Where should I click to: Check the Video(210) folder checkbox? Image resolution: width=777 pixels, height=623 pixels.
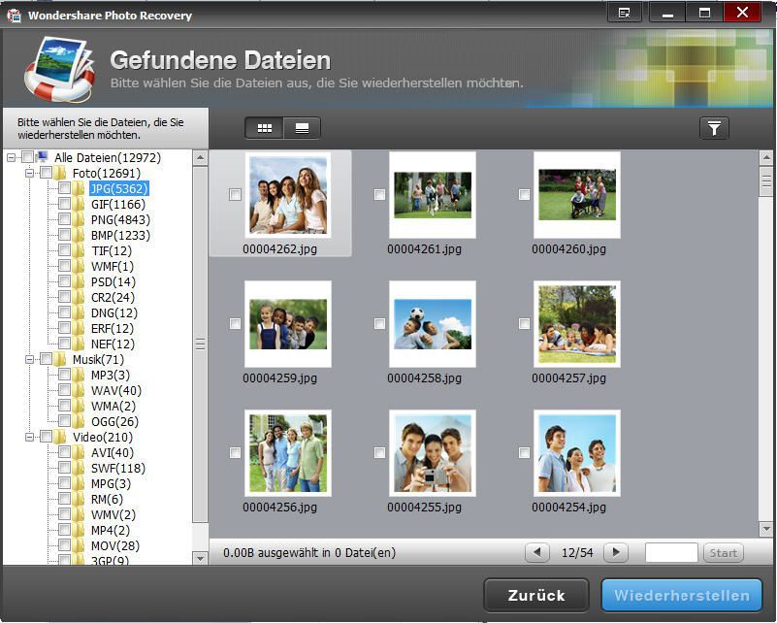[46, 437]
